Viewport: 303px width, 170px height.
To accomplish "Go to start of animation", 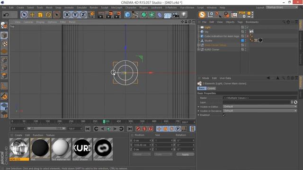I will [x=88, y=129].
